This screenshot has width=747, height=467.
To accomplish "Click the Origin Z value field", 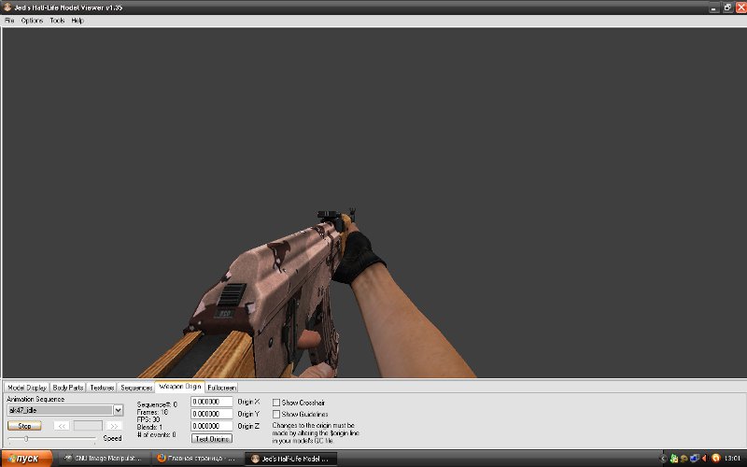I will tap(212, 426).
